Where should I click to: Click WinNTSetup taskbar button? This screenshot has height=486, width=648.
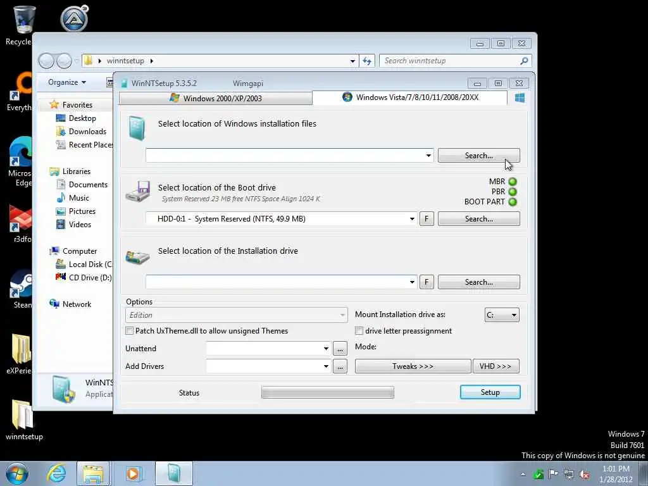[174, 473]
